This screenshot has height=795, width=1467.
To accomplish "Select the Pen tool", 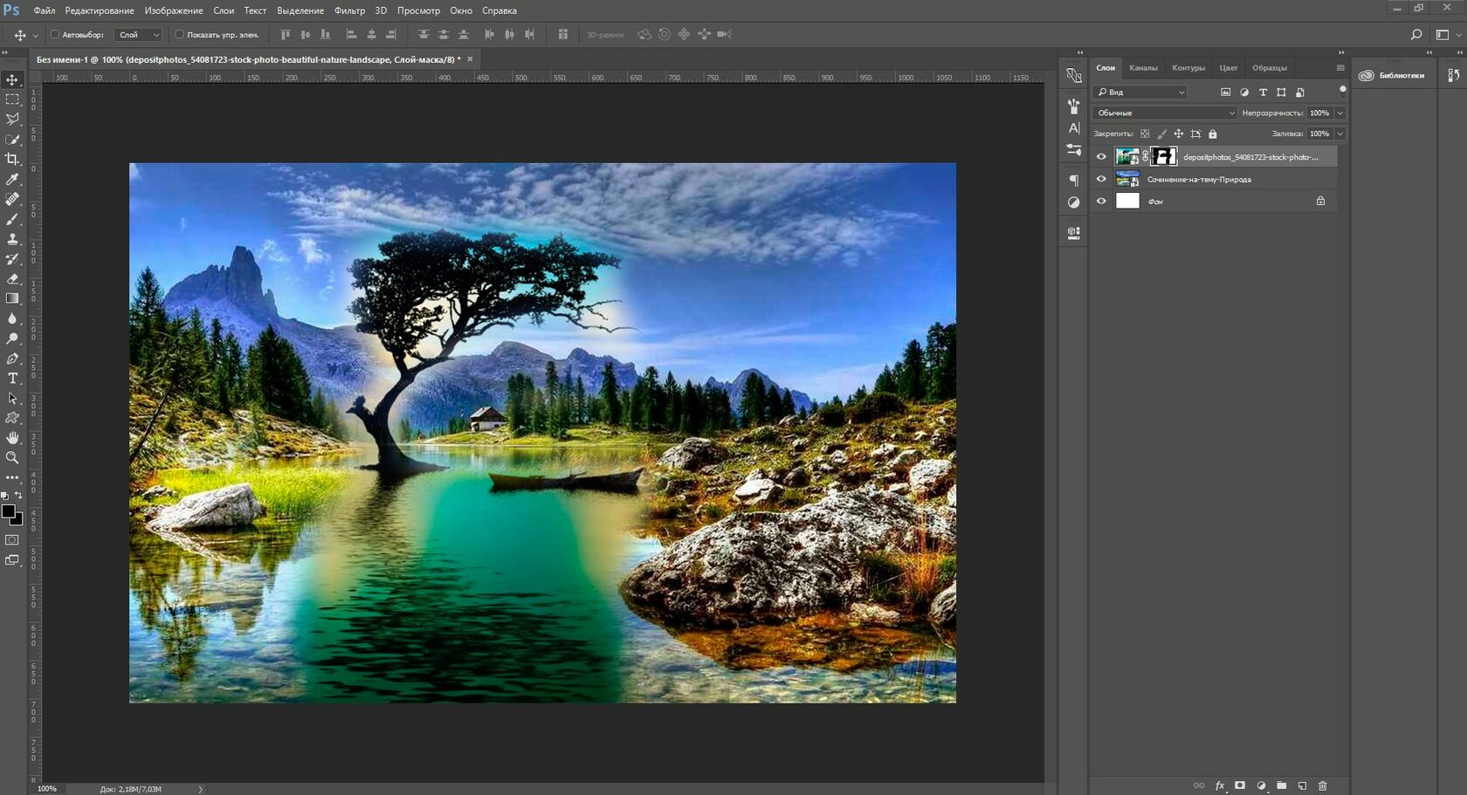I will tap(12, 359).
